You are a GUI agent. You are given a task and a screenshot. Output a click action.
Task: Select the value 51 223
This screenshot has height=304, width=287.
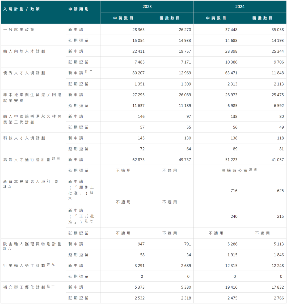231,160
